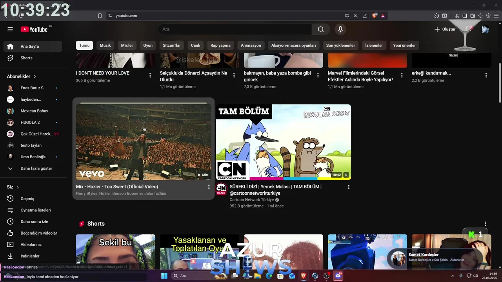The height and width of the screenshot is (282, 502).
Task: Open the options menu for the Hozier Mix
Action: pos(209,187)
